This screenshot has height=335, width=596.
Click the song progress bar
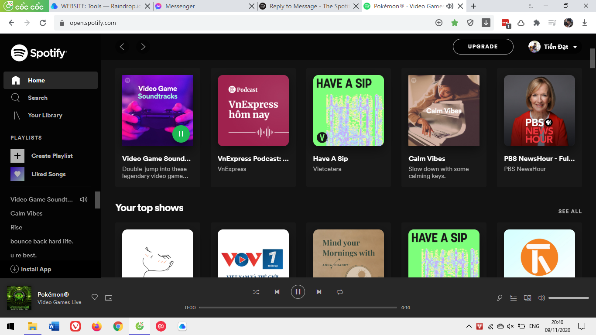coord(298,308)
